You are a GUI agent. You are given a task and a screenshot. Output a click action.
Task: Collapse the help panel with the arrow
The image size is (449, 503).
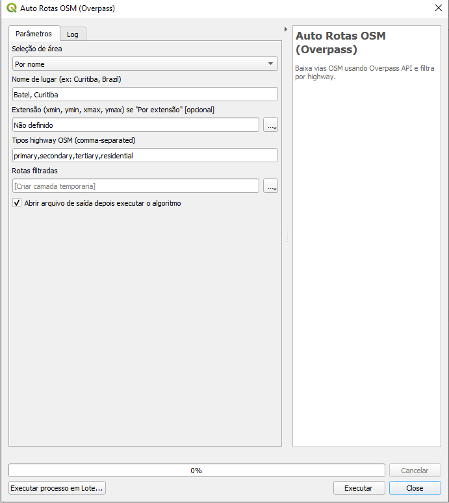[x=286, y=29]
